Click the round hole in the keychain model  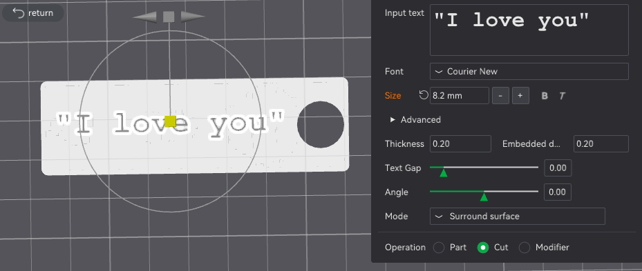coord(321,124)
